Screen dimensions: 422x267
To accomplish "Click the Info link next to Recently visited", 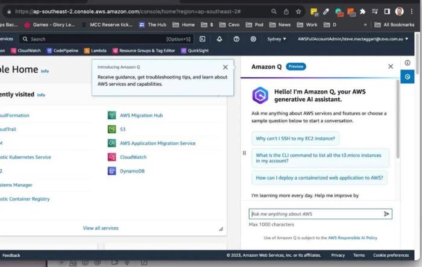I will point(41,95).
